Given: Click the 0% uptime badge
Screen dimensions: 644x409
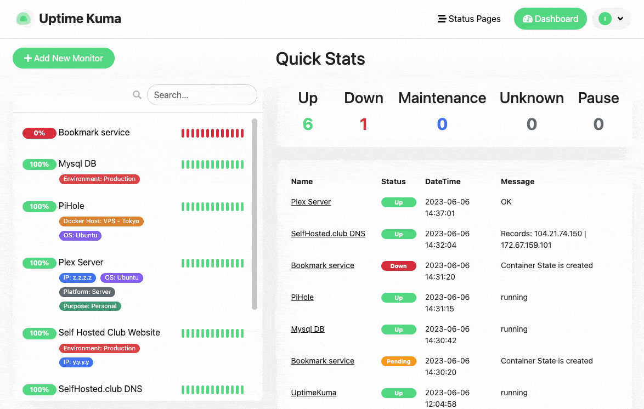Looking at the screenshot, I should (x=39, y=133).
